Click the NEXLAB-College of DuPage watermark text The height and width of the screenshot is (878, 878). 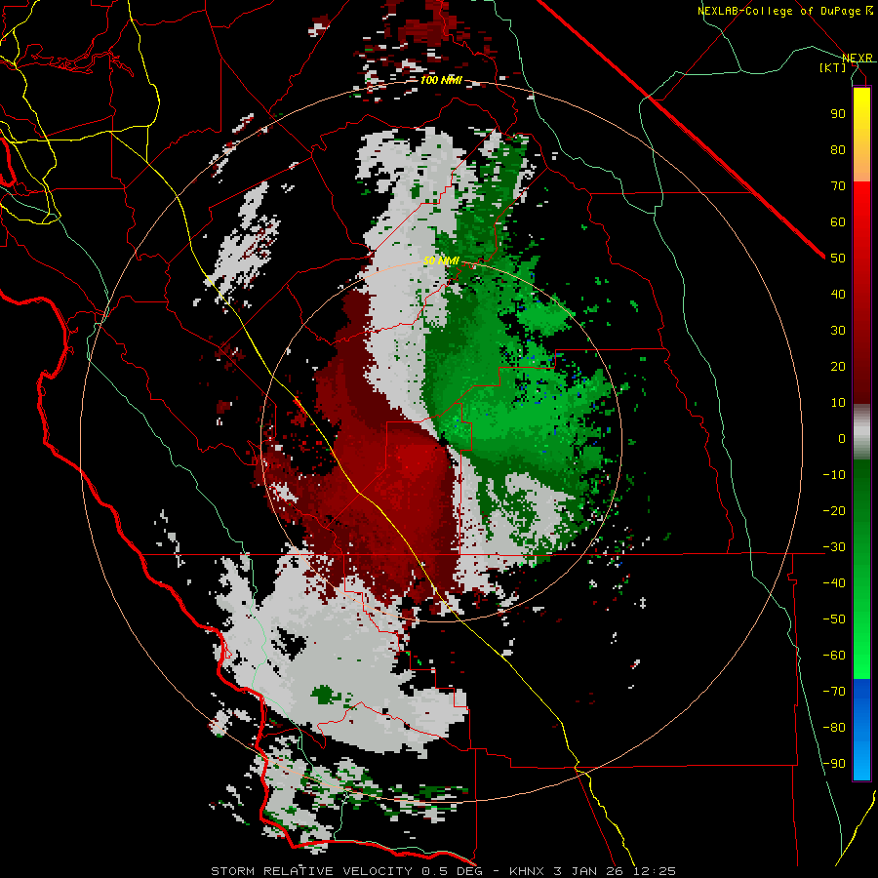point(784,11)
